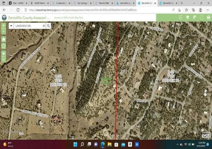Click the Bernalillo County Assessor title
The height and width of the screenshot is (149, 212).
(x=29, y=18)
